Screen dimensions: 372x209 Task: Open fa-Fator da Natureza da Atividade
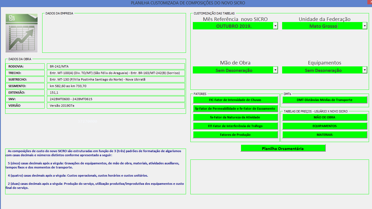(236, 117)
